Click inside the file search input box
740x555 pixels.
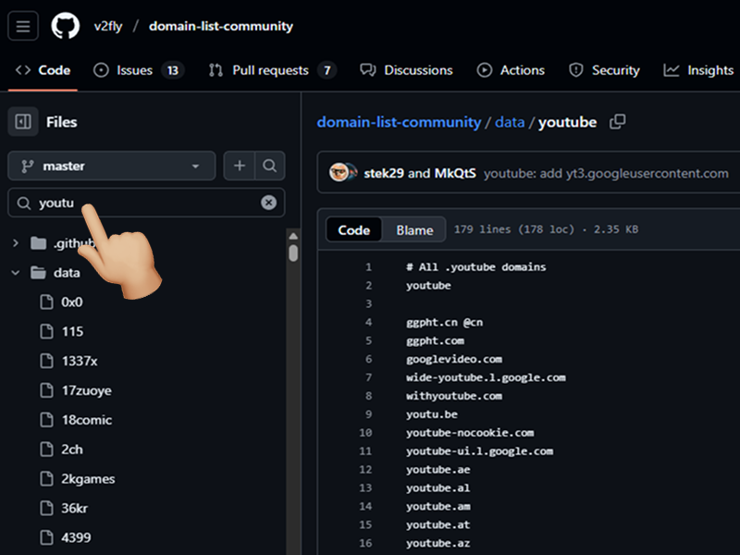139,203
